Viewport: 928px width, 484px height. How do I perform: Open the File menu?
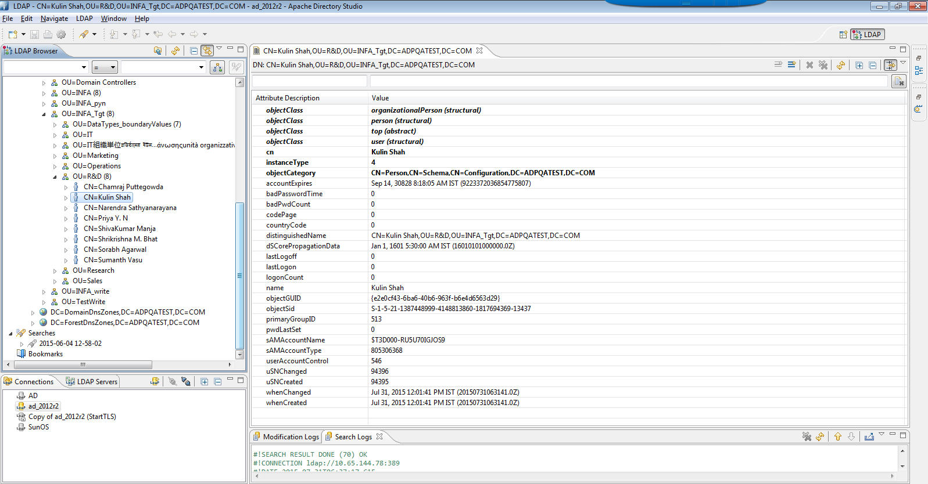8,19
